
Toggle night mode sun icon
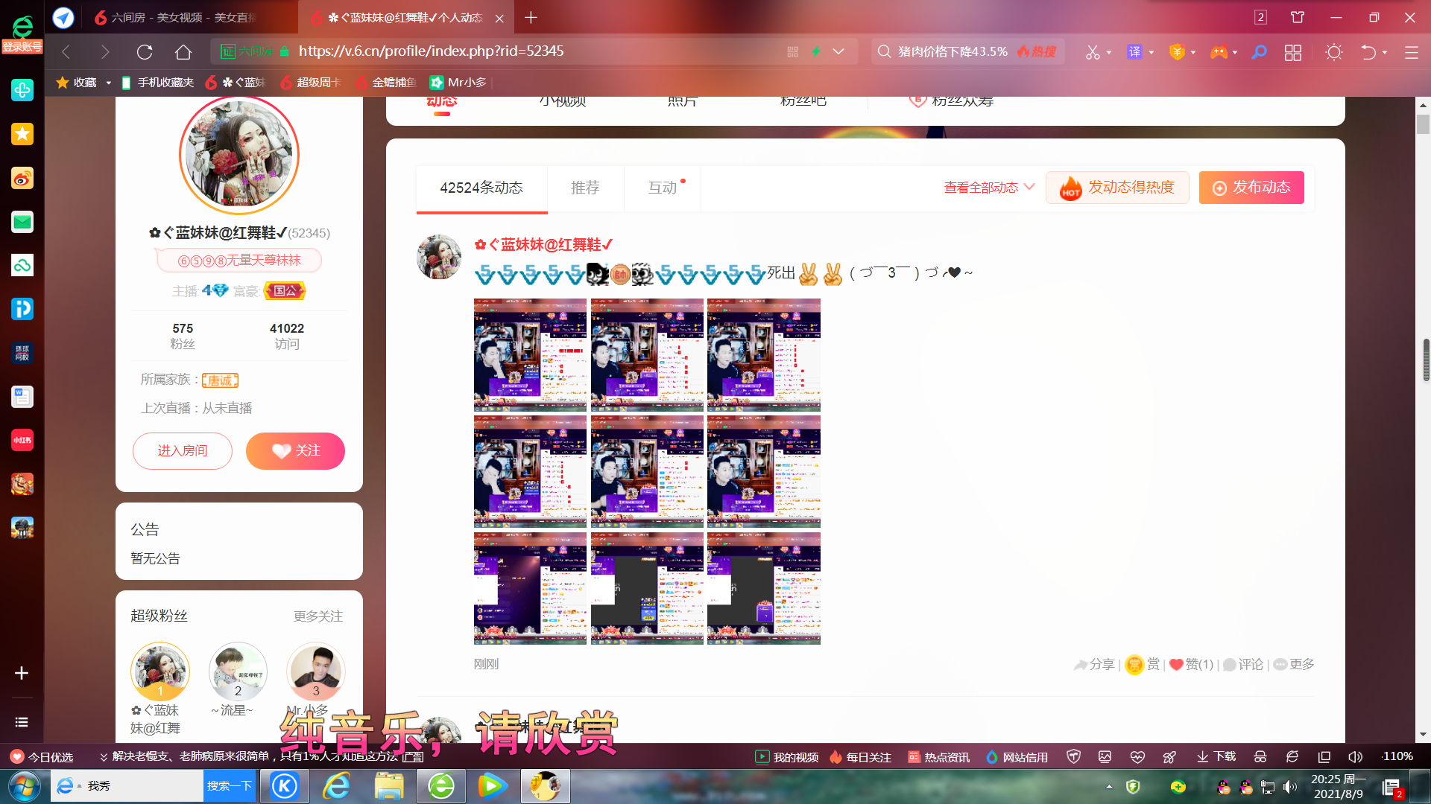pyautogui.click(x=1334, y=52)
